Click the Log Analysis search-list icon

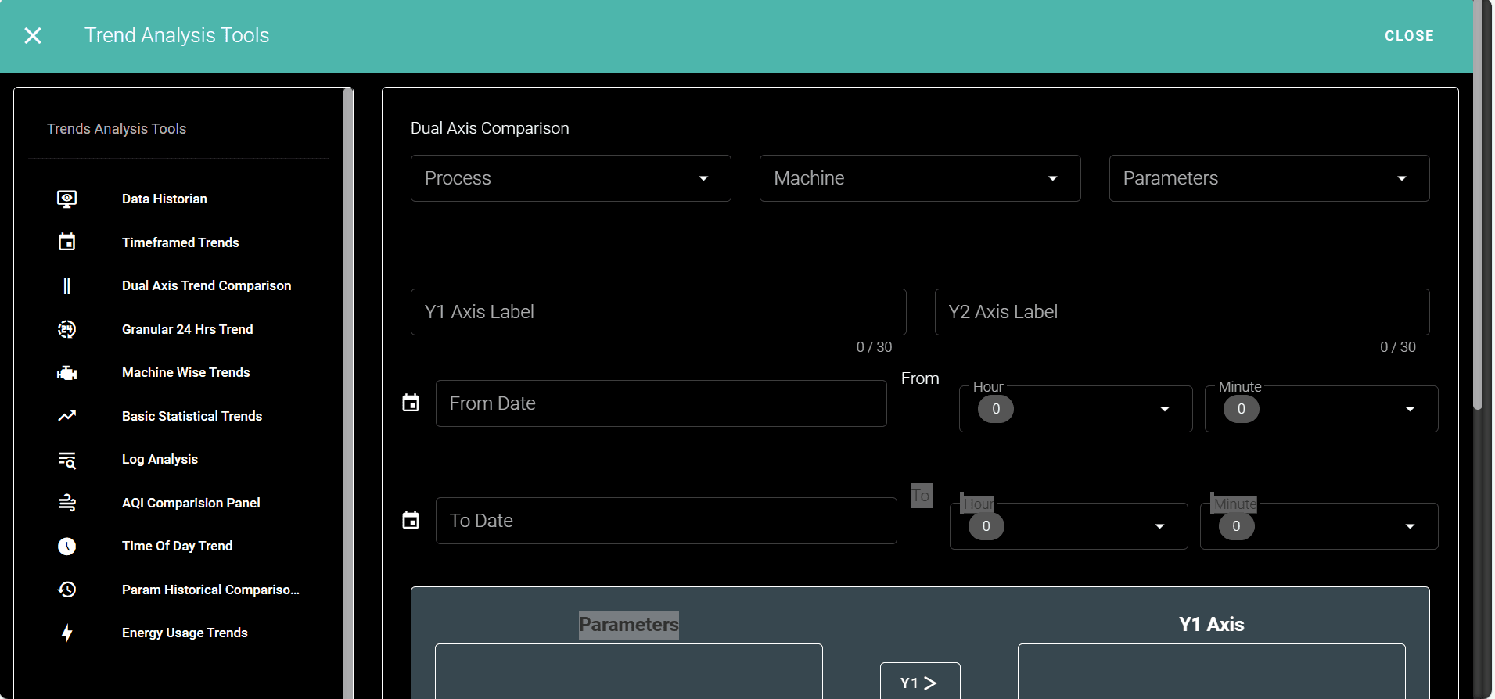click(67, 460)
